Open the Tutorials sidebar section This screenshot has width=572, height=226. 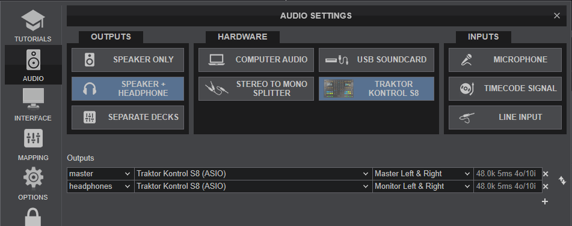point(33,25)
